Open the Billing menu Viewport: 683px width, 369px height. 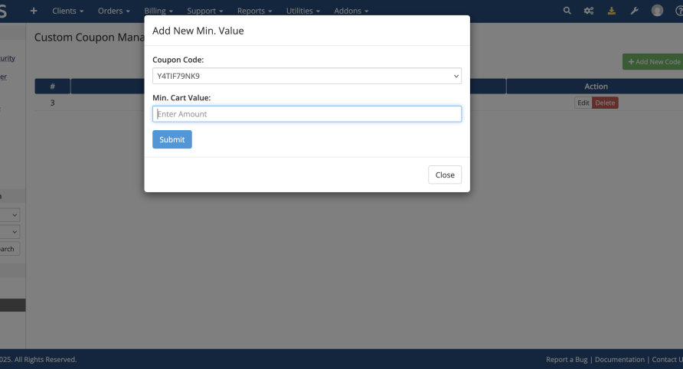point(159,11)
